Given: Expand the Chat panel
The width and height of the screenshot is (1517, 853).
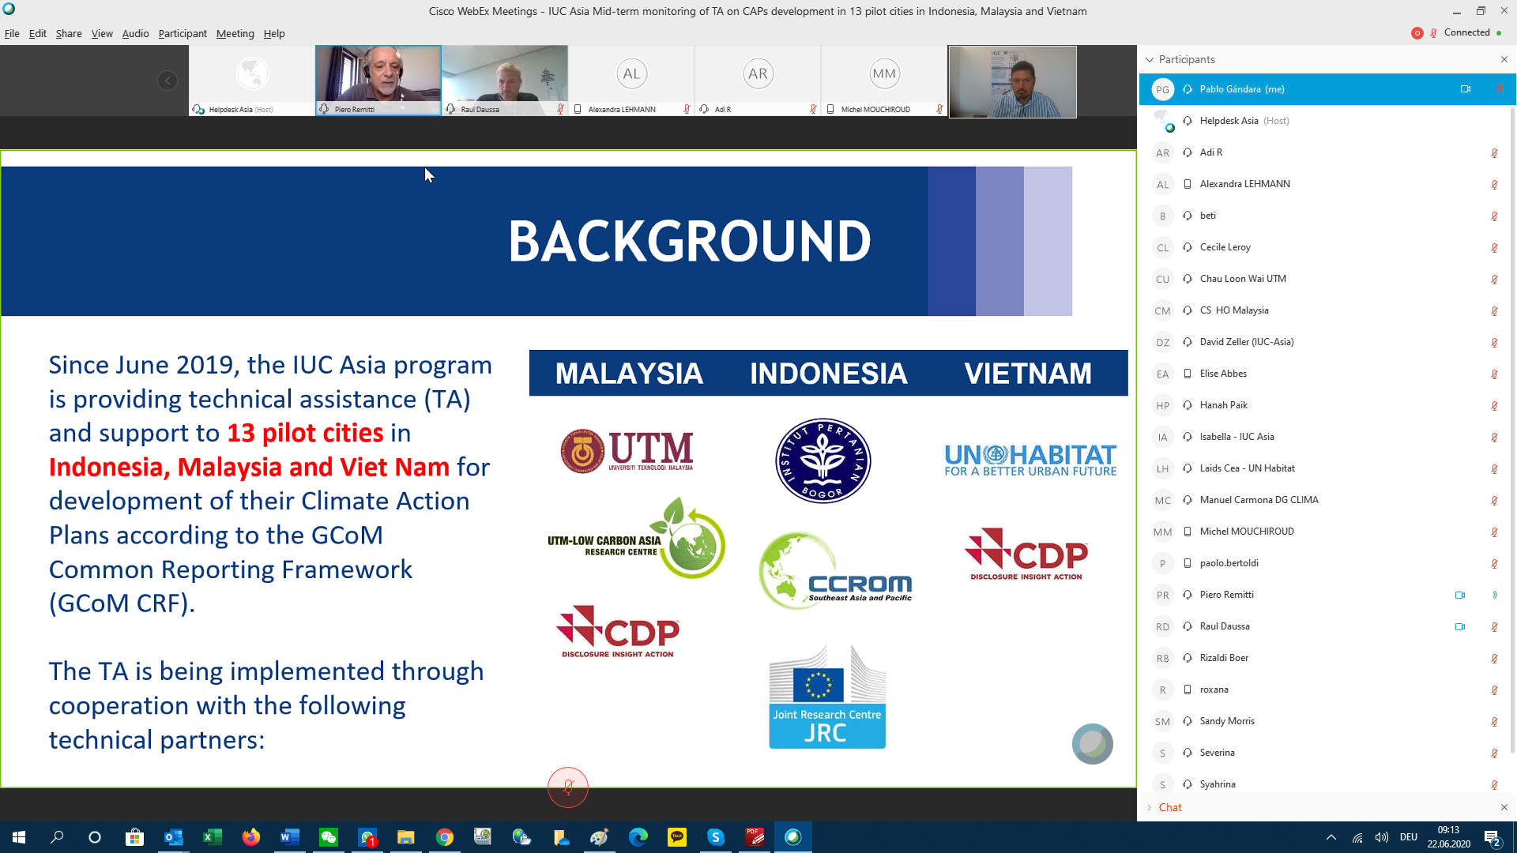Looking at the screenshot, I should [x=1169, y=807].
